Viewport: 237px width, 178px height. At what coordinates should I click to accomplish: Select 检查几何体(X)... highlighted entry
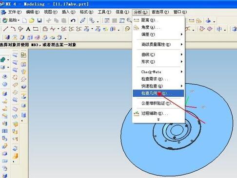click(x=158, y=93)
